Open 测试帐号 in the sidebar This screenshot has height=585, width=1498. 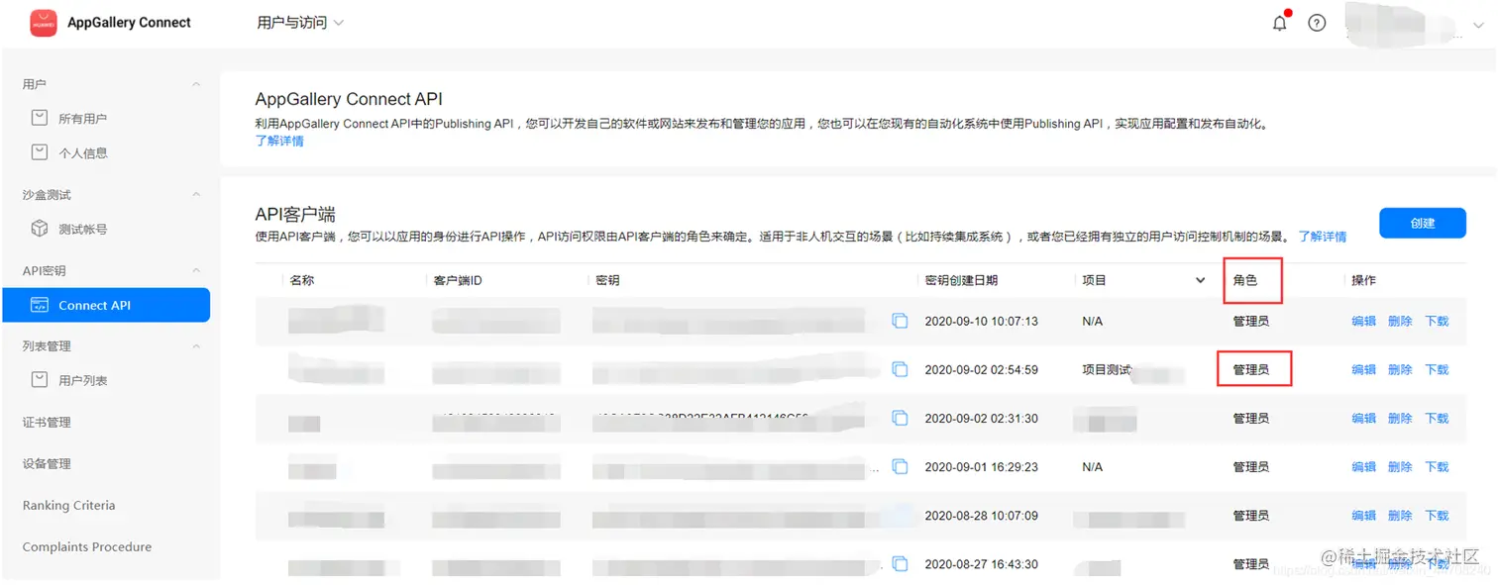[x=82, y=230]
